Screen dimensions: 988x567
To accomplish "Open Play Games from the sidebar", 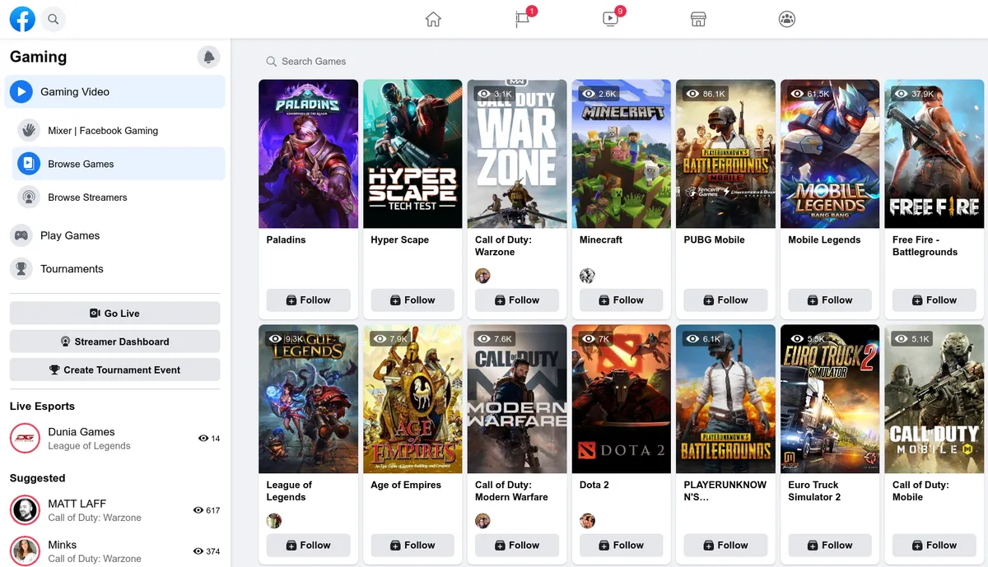I will click(x=68, y=235).
